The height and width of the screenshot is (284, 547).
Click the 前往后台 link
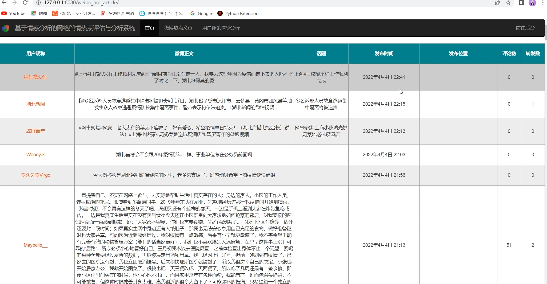[525, 28]
